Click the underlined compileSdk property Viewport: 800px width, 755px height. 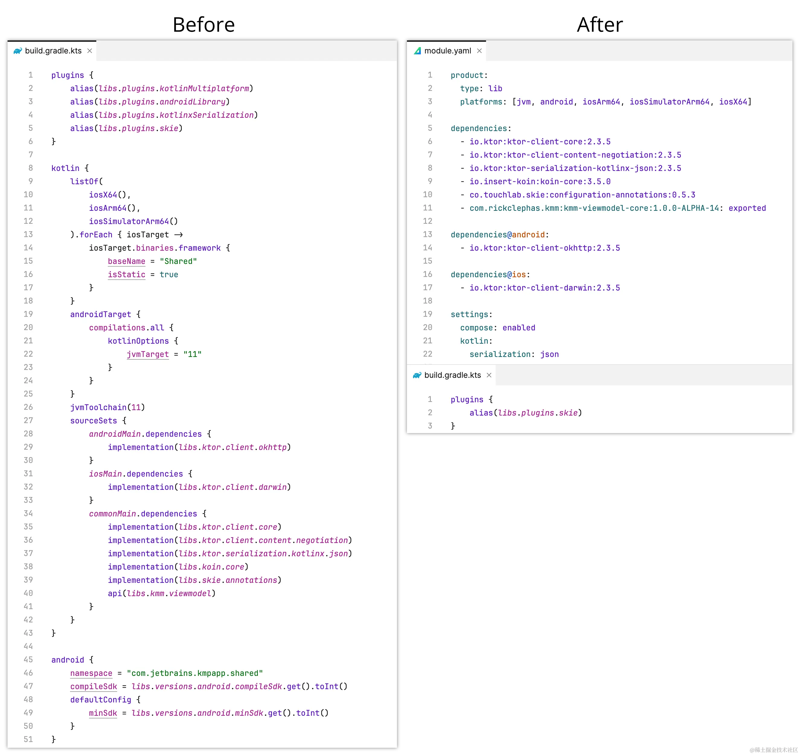93,686
